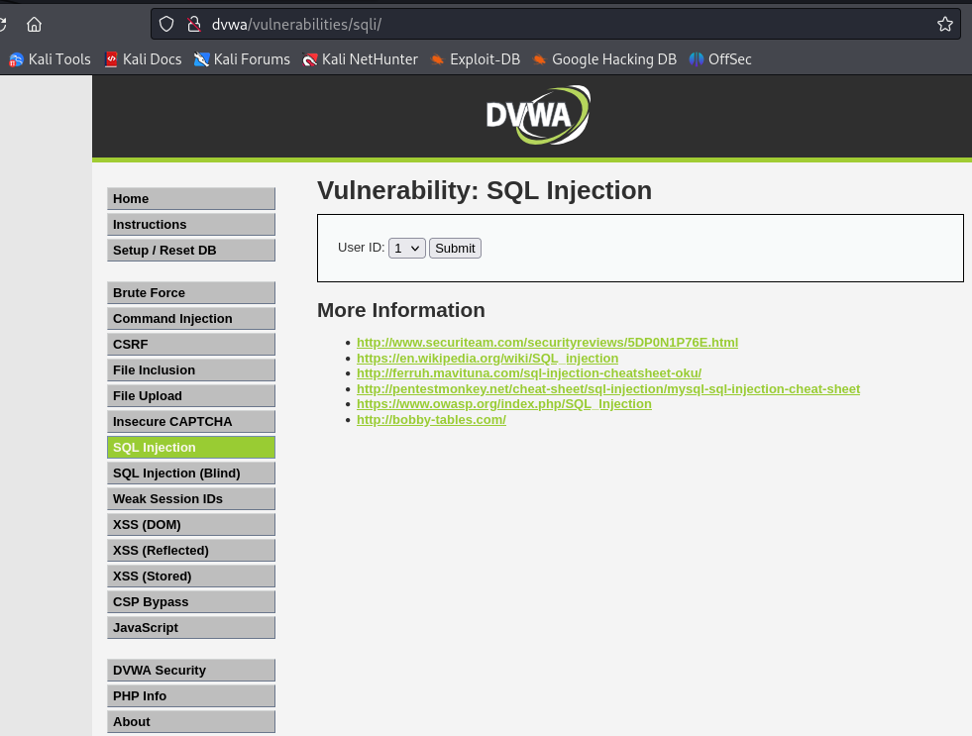Open the pentestmonkey.net MySQL cheat sheet link

(x=608, y=389)
